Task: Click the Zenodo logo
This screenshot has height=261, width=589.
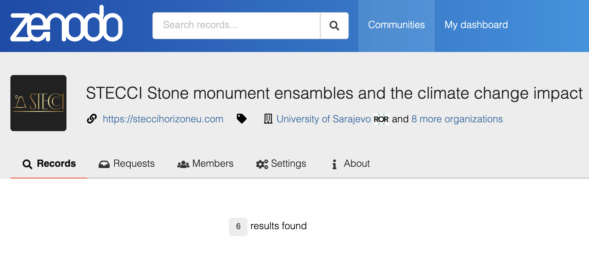Action: tap(66, 24)
